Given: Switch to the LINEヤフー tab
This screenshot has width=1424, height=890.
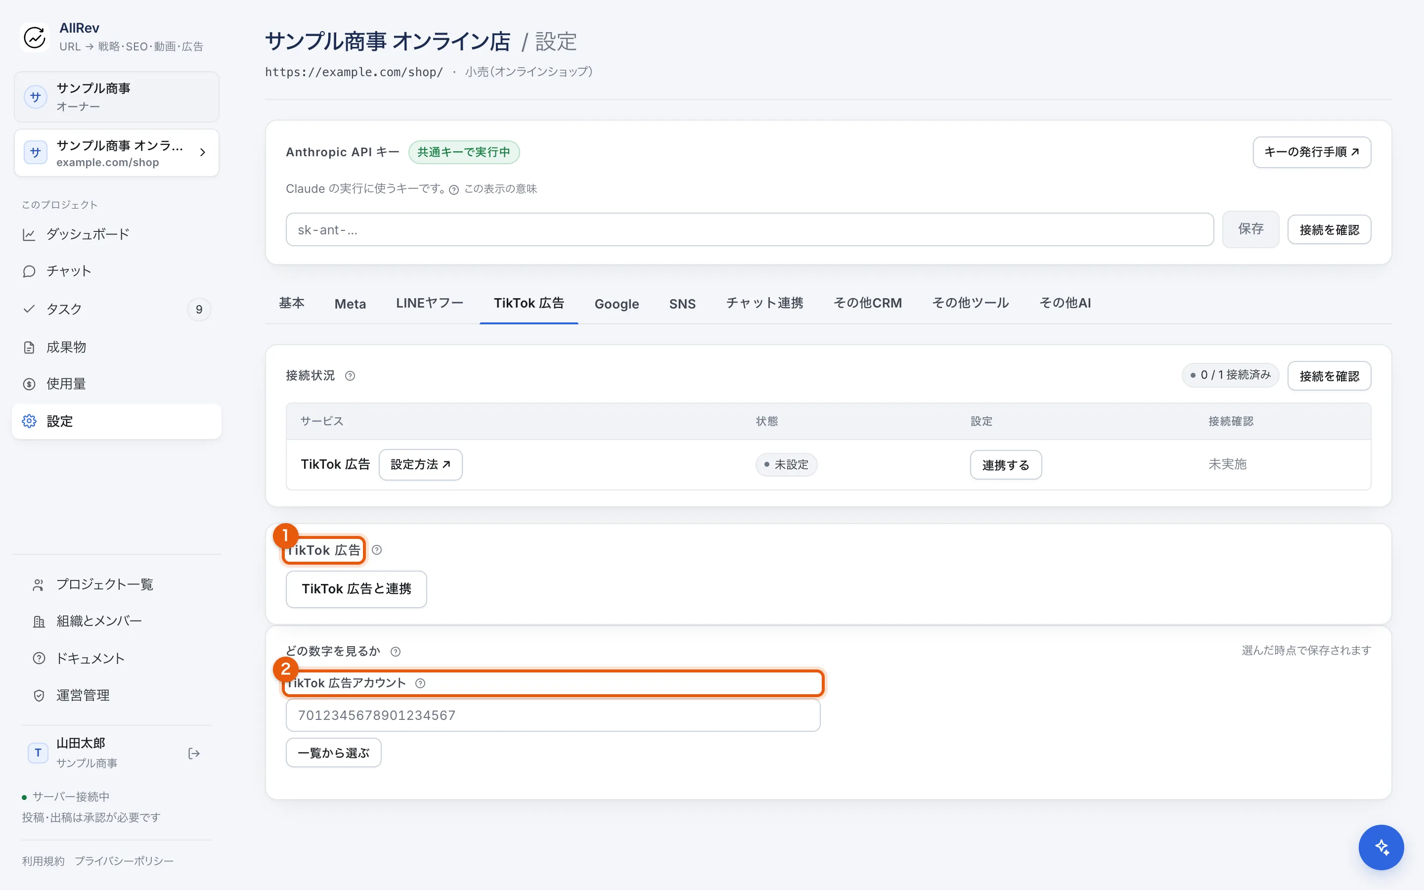Looking at the screenshot, I should 430,303.
